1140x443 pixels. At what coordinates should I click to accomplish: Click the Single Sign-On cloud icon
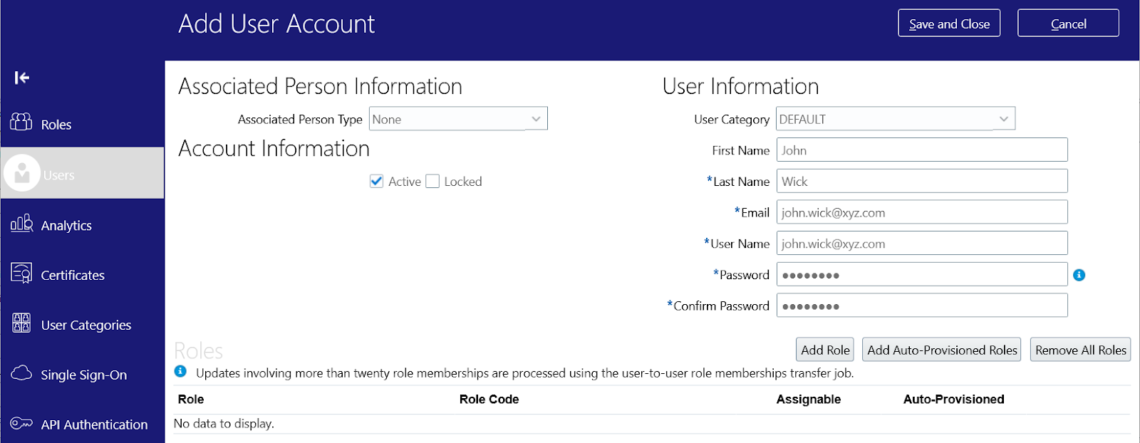point(21,373)
